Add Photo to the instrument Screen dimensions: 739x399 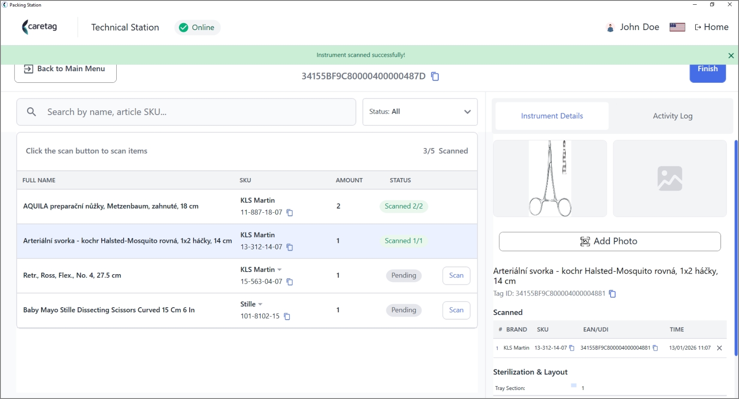tap(609, 242)
